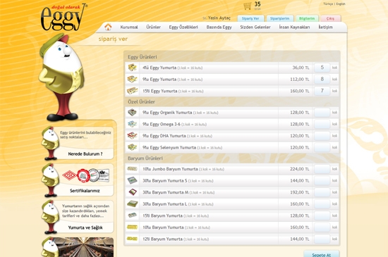Click egg mascot beside Sertifikalarımız
388x257 pixels.
[50, 180]
